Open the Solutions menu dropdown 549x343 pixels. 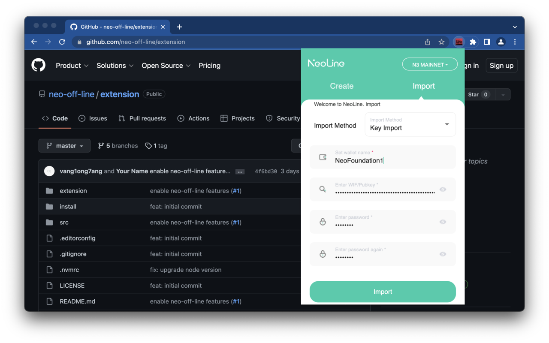click(115, 66)
